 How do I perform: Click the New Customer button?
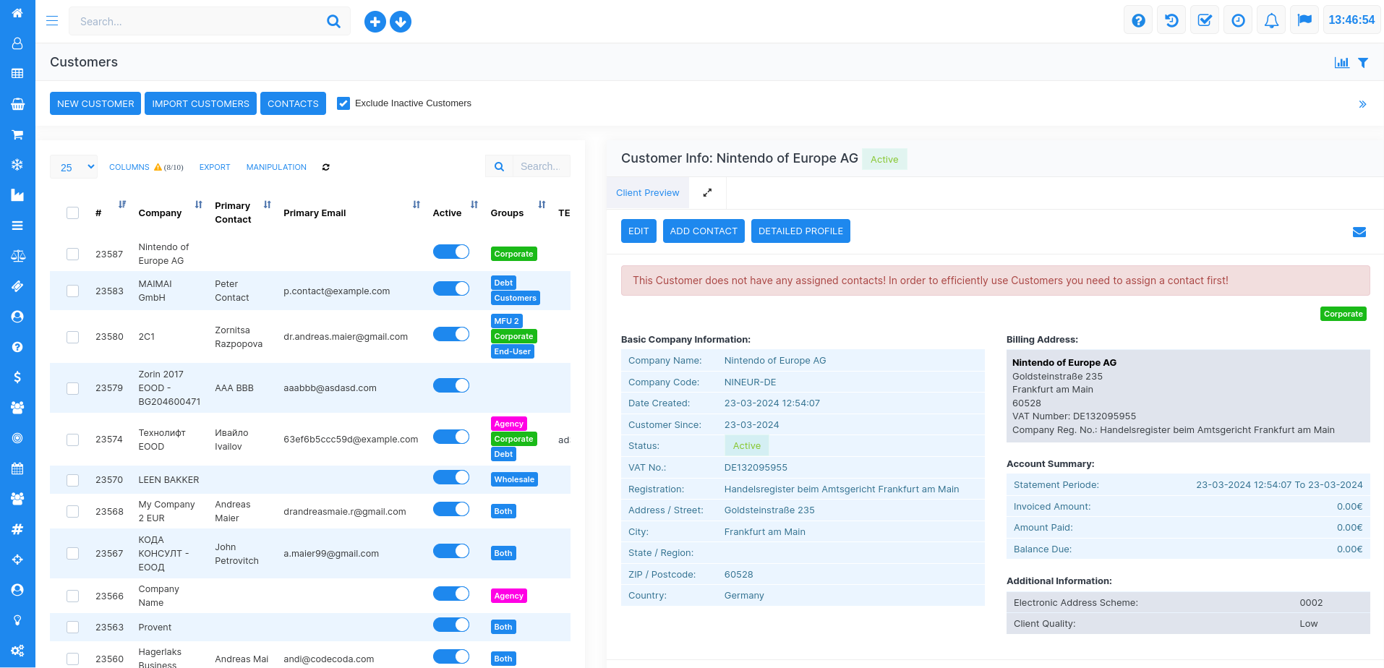pos(95,103)
